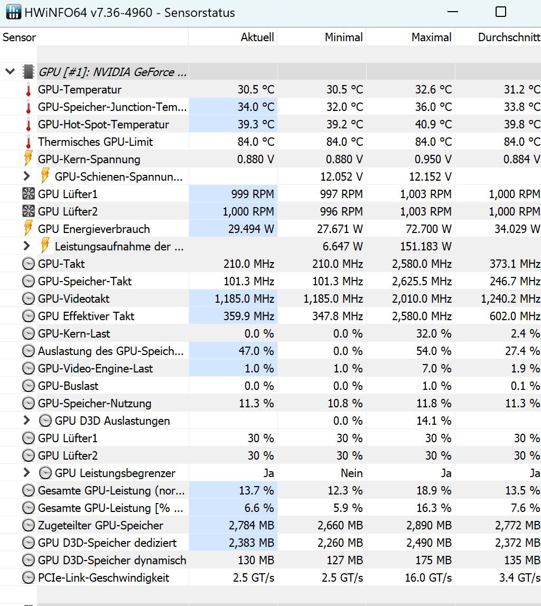541x606 pixels.
Task: Select GPU D3D-Speicher dediziert label
Action: coord(107,543)
